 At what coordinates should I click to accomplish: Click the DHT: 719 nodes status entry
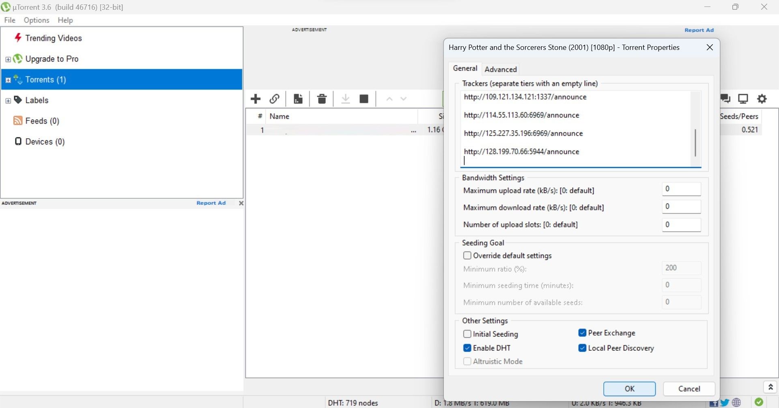353,403
